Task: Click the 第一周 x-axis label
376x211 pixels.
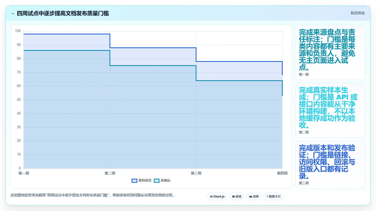Action: pyautogui.click(x=24, y=173)
